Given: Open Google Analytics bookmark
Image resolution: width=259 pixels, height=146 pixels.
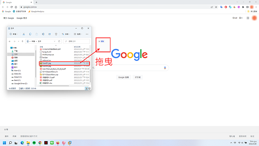Looking at the screenshot, I should [36, 12].
